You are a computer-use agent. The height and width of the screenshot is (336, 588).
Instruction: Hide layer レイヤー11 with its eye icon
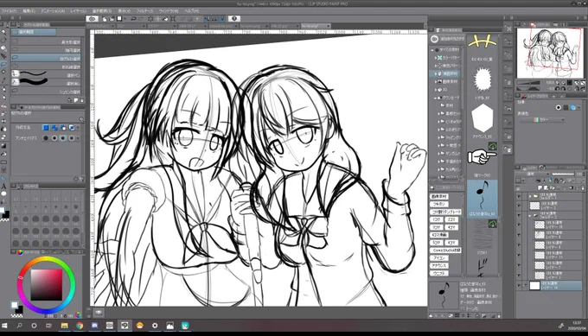(x=519, y=255)
